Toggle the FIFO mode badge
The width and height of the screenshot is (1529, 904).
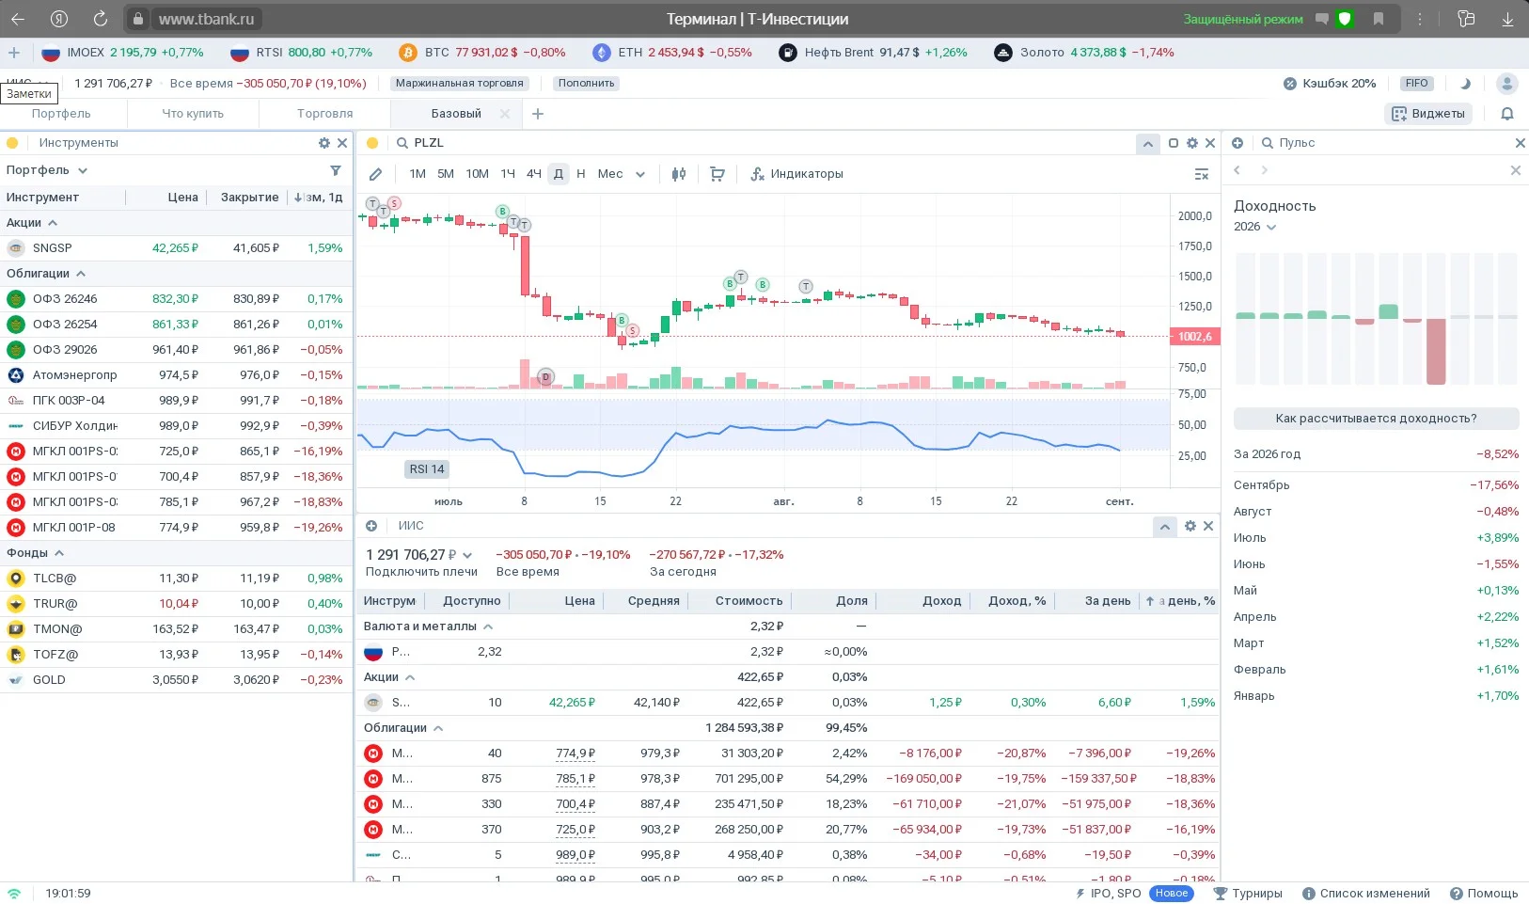1417,84
